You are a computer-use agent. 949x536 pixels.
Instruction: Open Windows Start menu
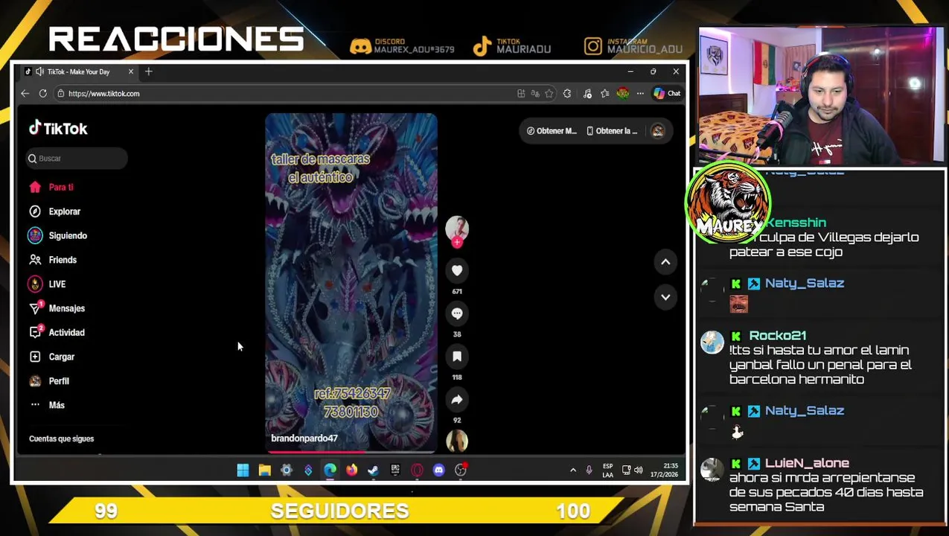tap(243, 470)
